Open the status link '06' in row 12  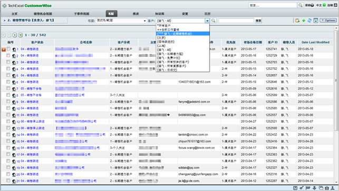[x=33, y=122]
